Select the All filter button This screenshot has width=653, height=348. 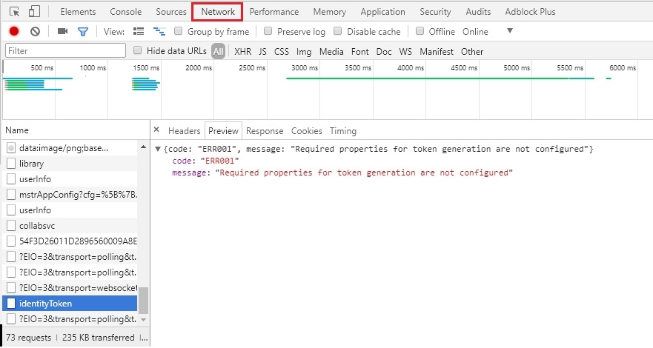click(x=218, y=52)
